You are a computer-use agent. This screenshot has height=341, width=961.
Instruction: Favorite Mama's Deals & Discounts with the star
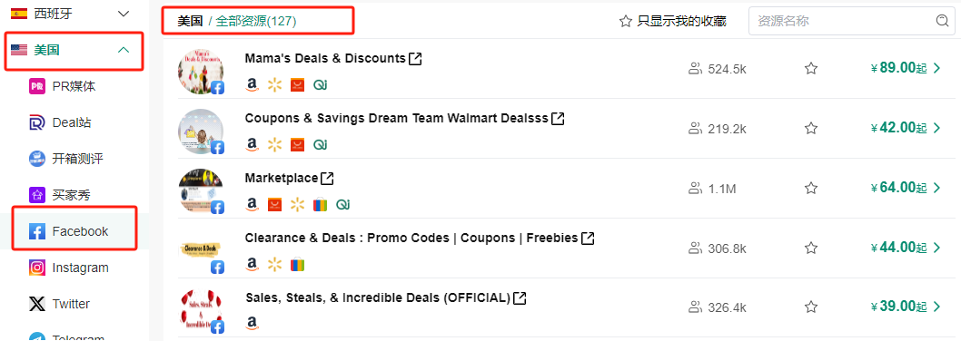point(811,69)
